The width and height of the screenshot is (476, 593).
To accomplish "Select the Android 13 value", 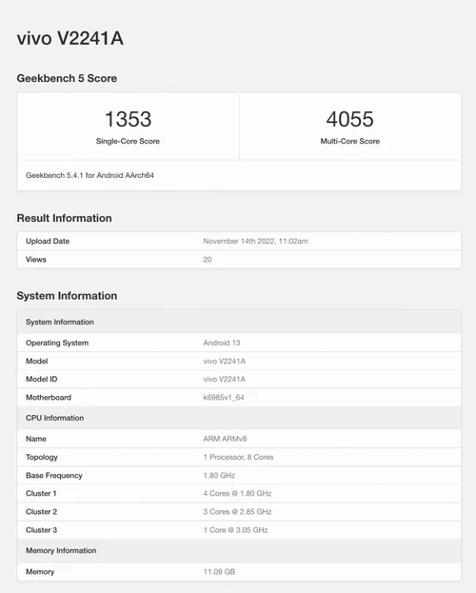I will (x=222, y=343).
